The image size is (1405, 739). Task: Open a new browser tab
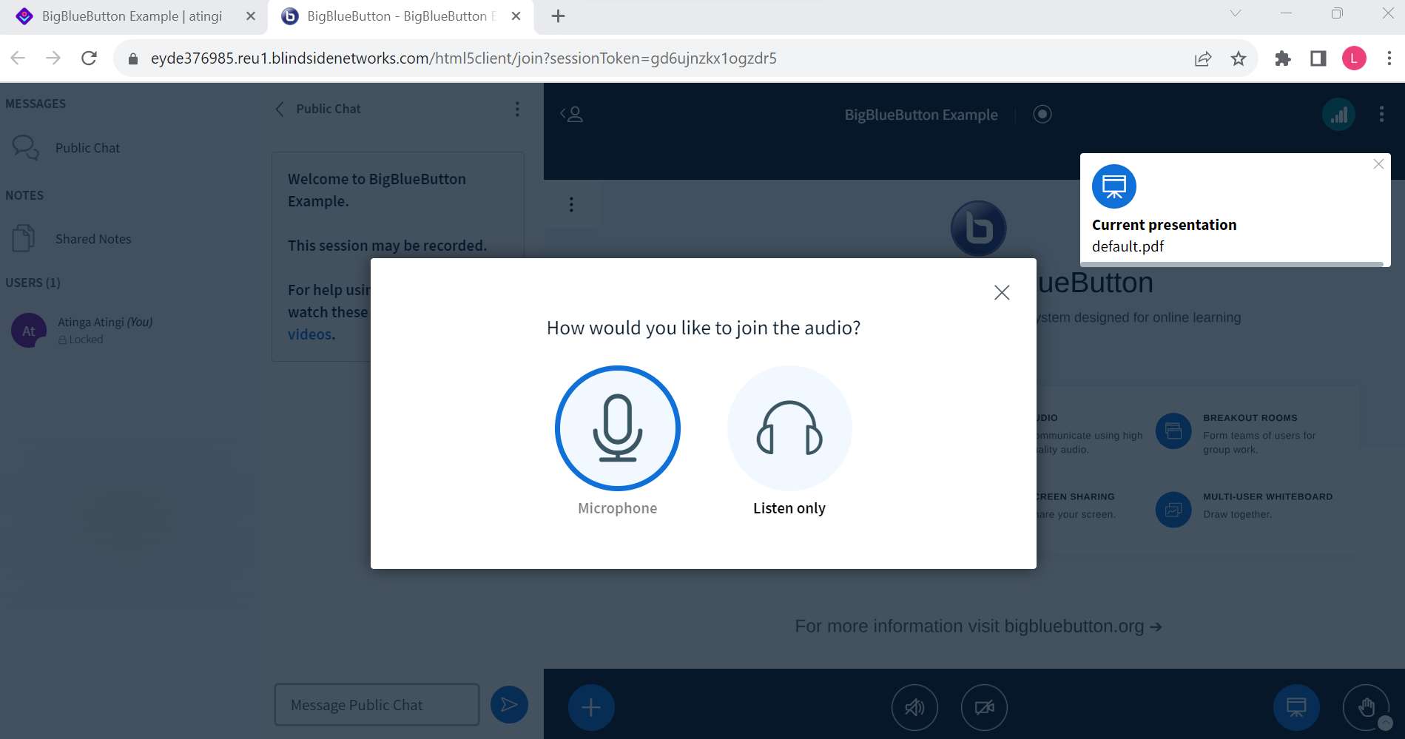tap(559, 16)
